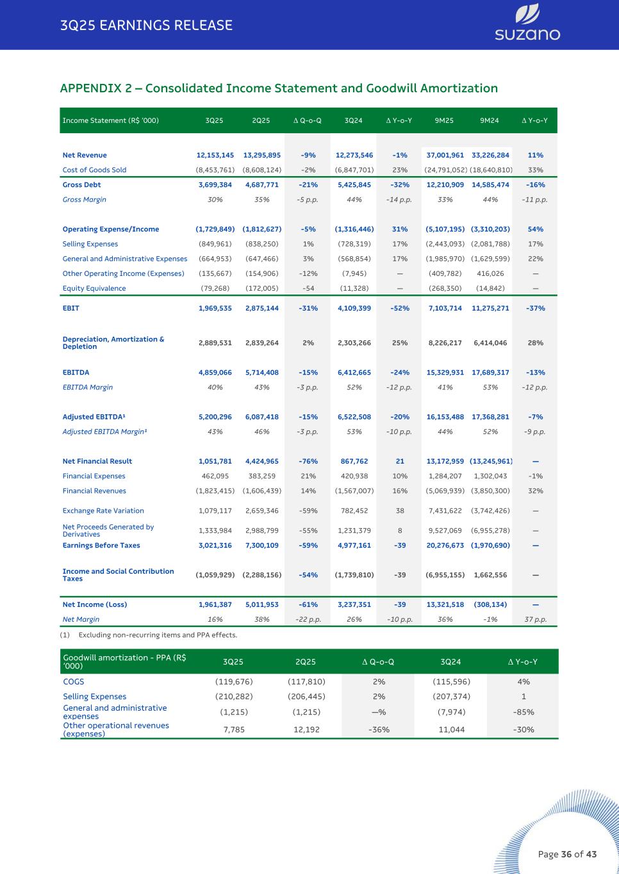Select the Earnings Before Taxes label

101,546
